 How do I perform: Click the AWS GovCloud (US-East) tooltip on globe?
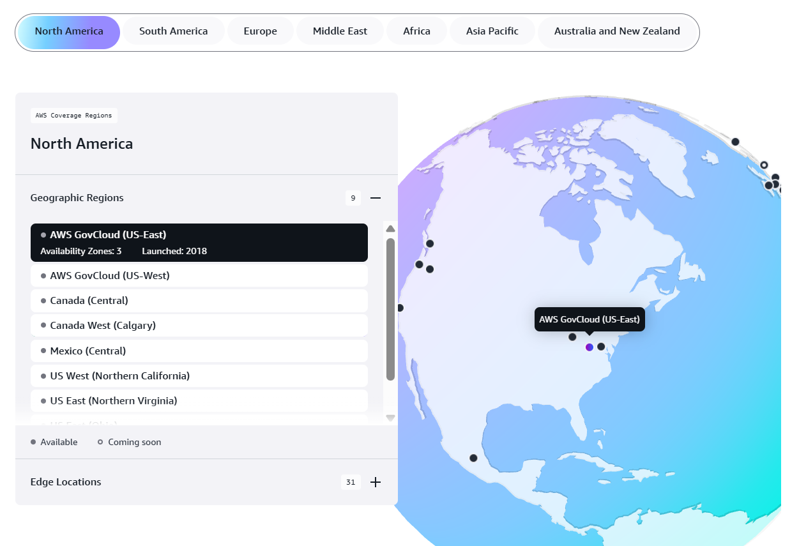(590, 319)
